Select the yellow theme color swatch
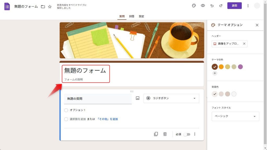The width and height of the screenshot is (267, 150). (227, 67)
